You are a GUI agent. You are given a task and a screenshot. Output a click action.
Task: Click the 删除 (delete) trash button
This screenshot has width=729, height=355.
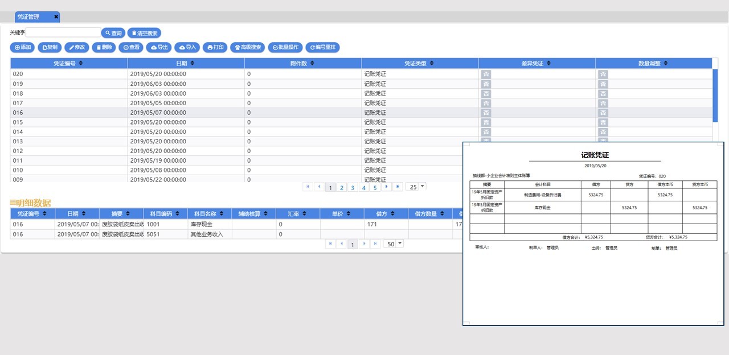104,47
